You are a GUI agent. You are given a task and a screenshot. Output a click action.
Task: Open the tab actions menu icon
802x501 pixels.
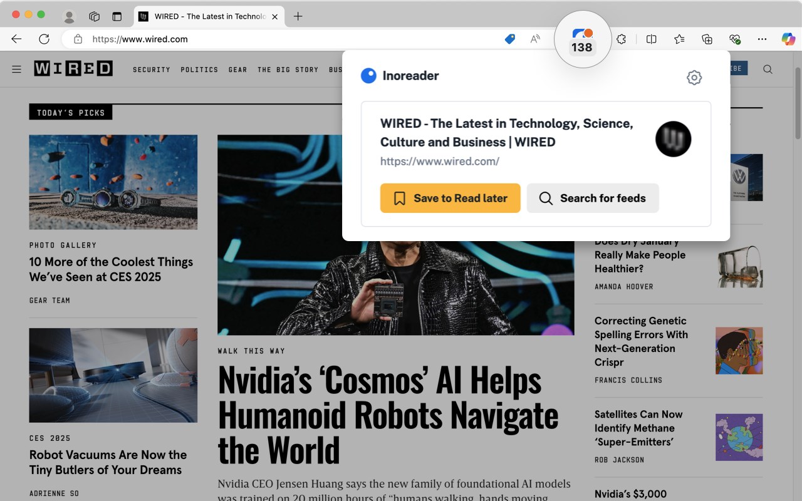[x=117, y=16]
